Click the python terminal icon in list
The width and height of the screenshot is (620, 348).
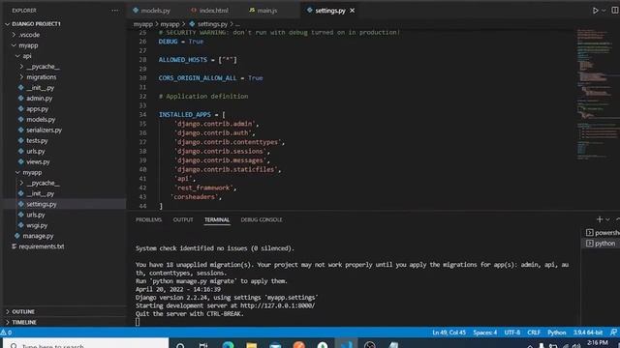click(589, 244)
